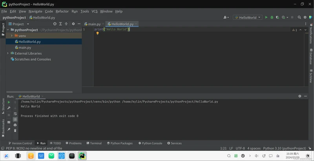This screenshot has height=161, width=314.
Task: Open the terminal app in the taskbar
Action: (72, 156)
